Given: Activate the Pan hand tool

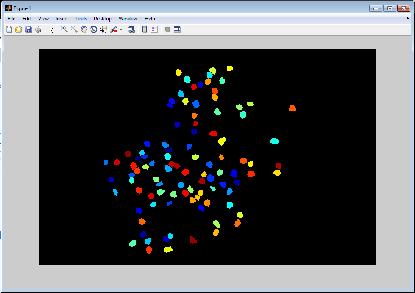Looking at the screenshot, I should (84, 29).
